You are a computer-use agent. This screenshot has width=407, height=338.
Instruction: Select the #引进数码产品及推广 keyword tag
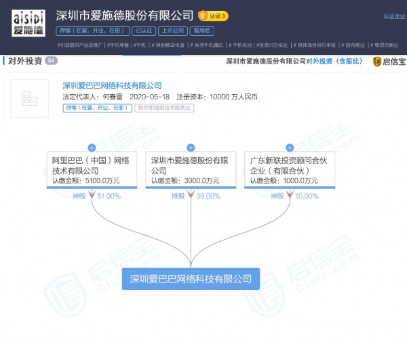(80, 45)
